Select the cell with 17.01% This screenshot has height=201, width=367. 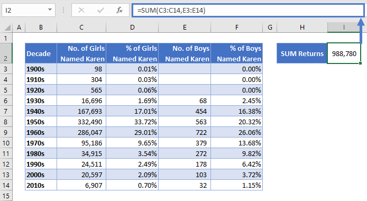(132, 112)
